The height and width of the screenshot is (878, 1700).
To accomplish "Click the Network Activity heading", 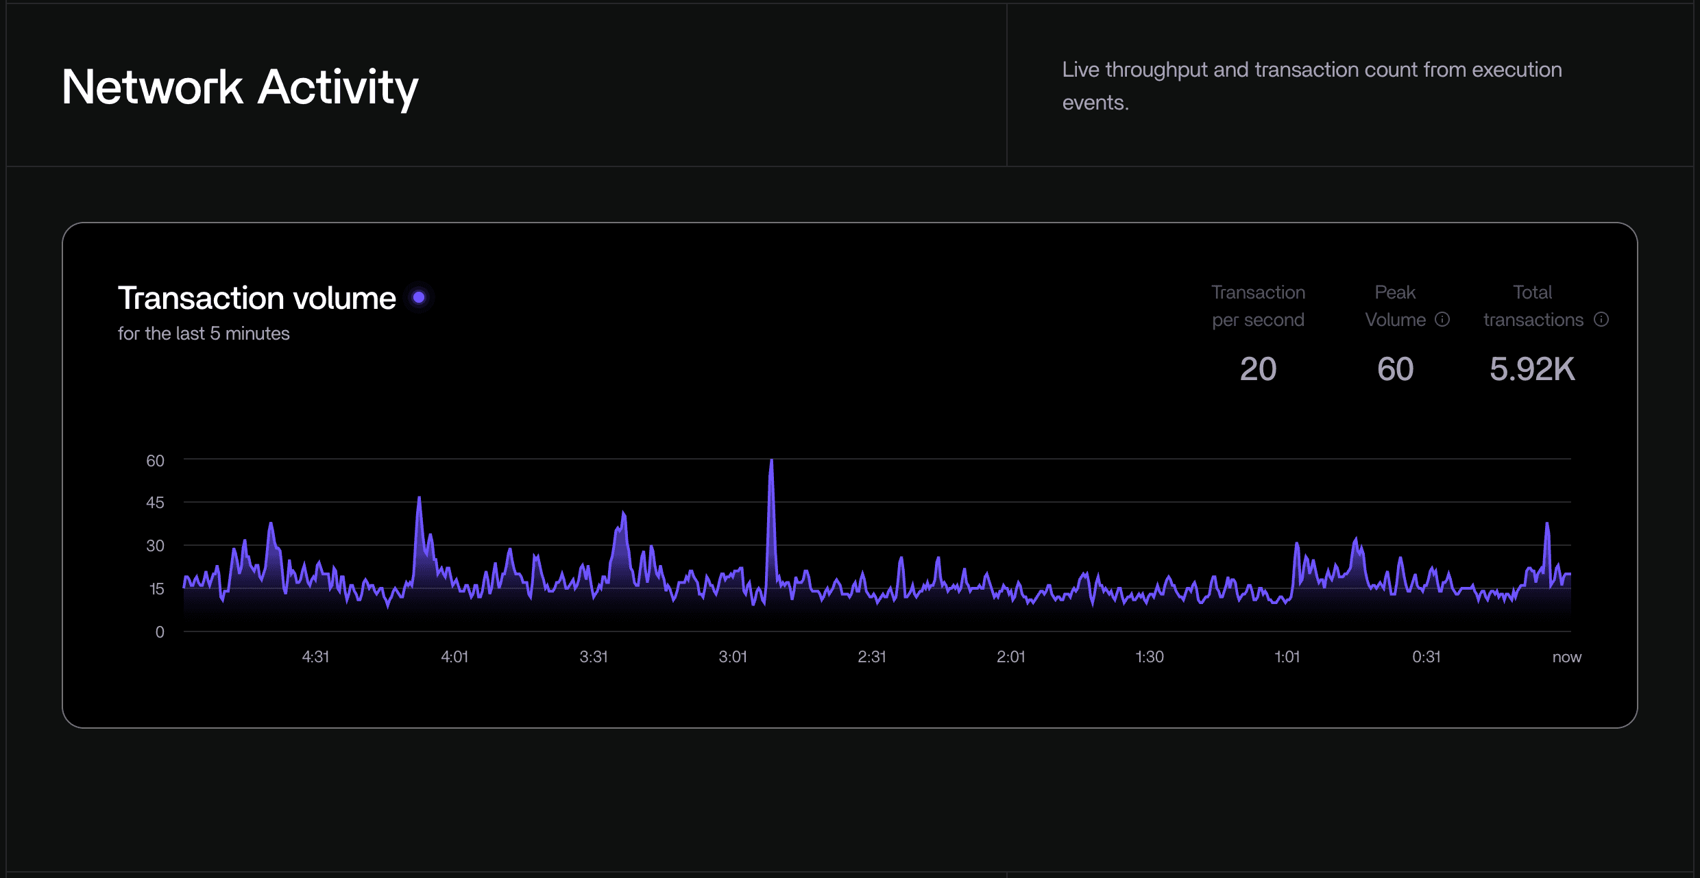I will pos(240,86).
